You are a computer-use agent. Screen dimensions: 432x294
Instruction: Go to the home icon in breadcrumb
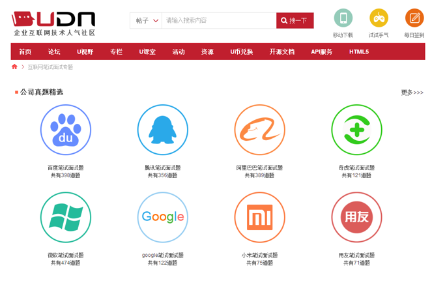15,66
